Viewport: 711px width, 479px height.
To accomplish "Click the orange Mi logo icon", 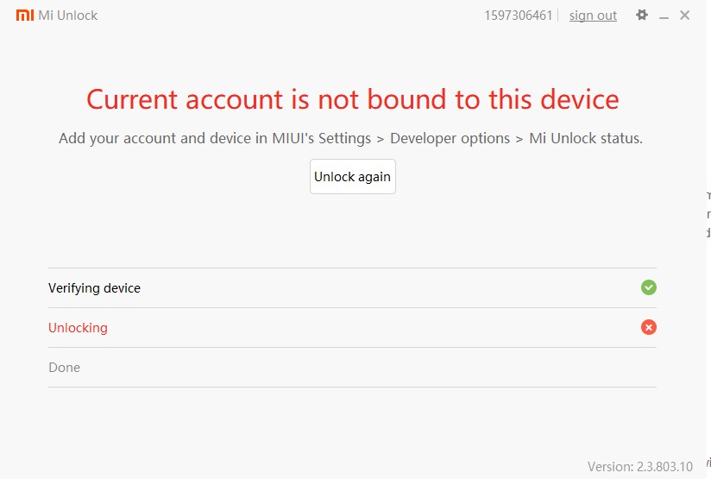I will 25,16.
